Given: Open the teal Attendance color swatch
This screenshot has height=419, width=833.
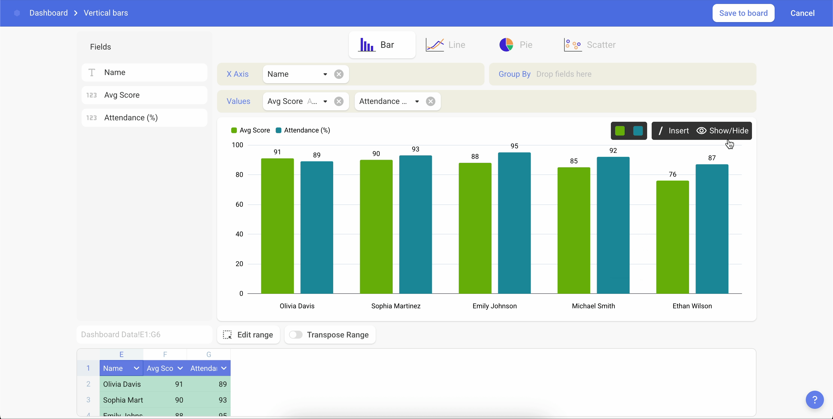Looking at the screenshot, I should coord(638,131).
